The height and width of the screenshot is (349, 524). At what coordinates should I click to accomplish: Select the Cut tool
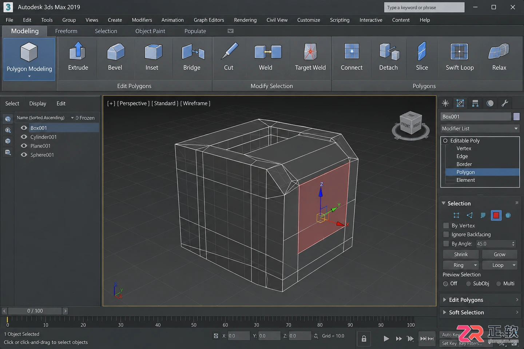[230, 51]
